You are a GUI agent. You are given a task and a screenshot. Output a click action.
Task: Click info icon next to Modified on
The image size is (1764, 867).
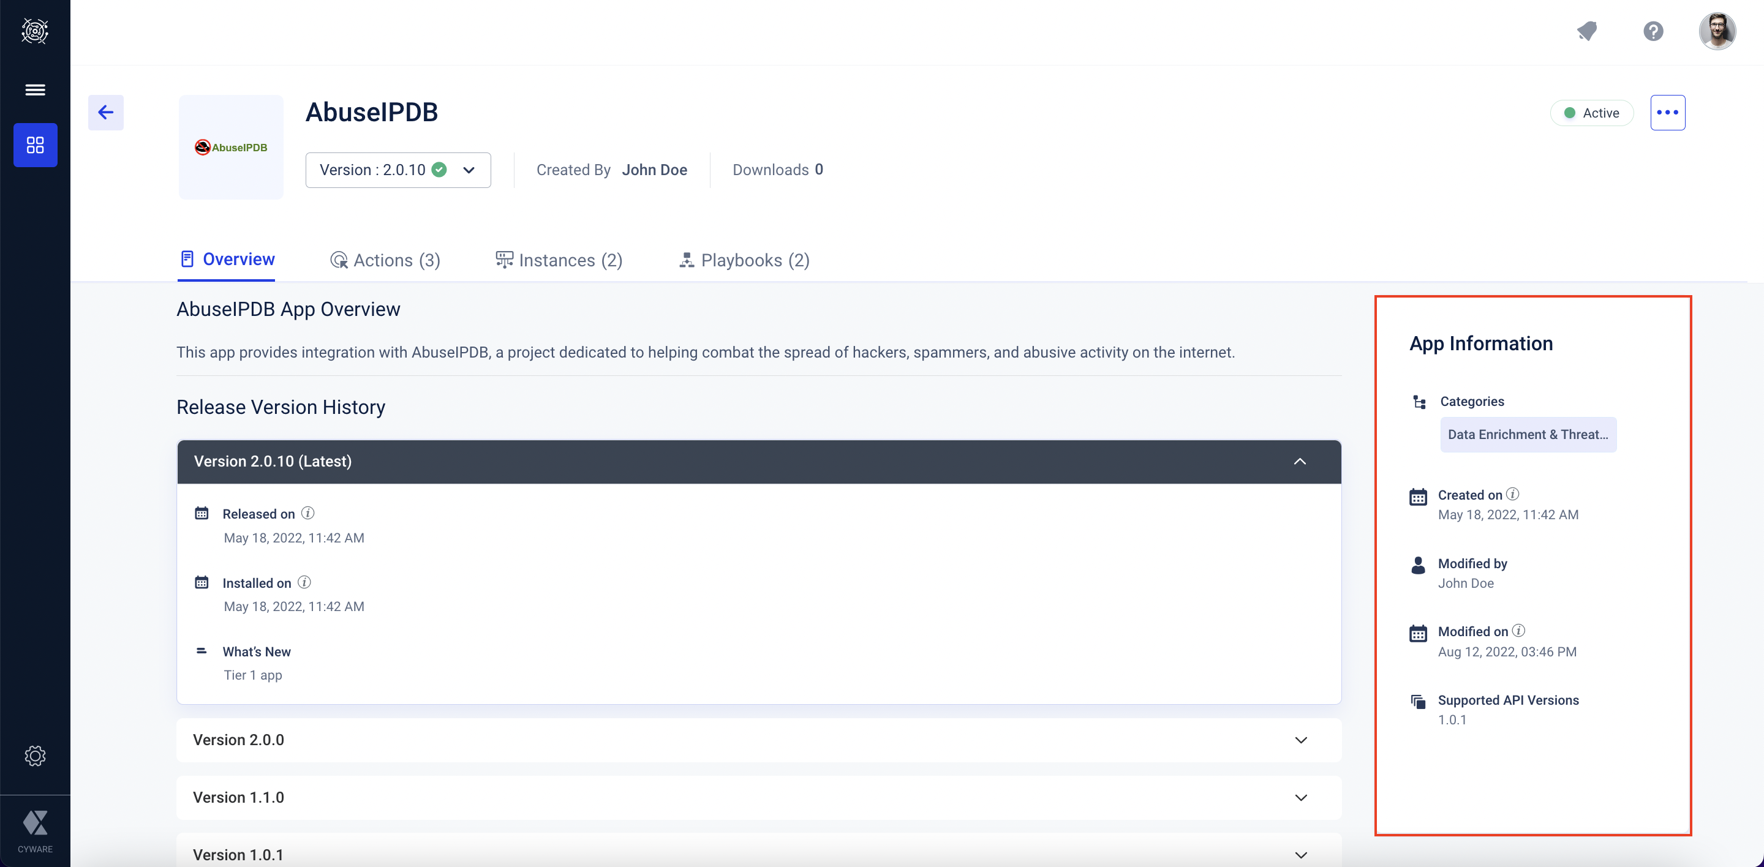click(1518, 631)
